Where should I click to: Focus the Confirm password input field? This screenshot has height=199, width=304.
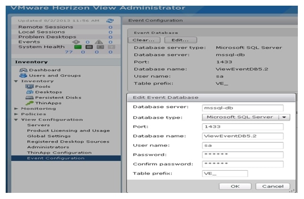click(x=243, y=164)
